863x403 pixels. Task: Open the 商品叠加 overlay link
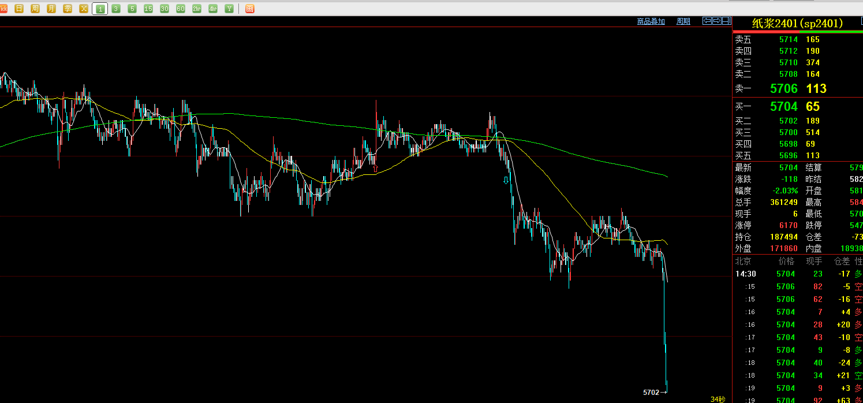coord(651,21)
